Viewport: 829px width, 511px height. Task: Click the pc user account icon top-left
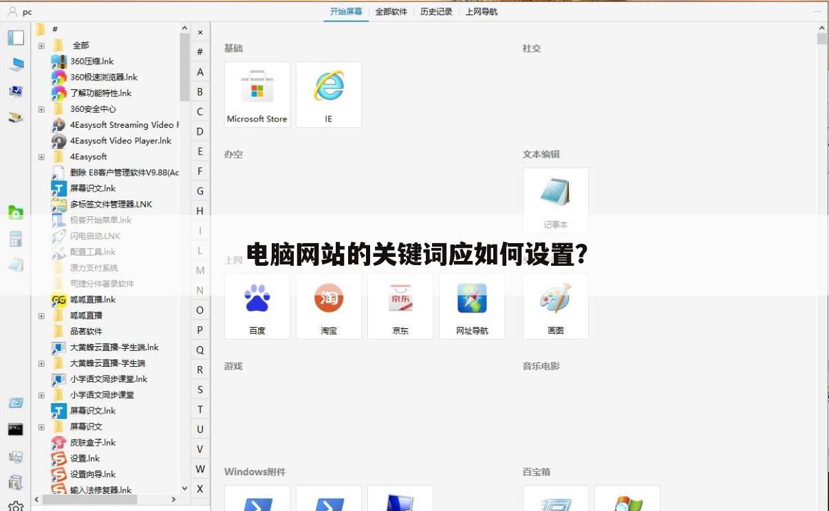[15, 12]
